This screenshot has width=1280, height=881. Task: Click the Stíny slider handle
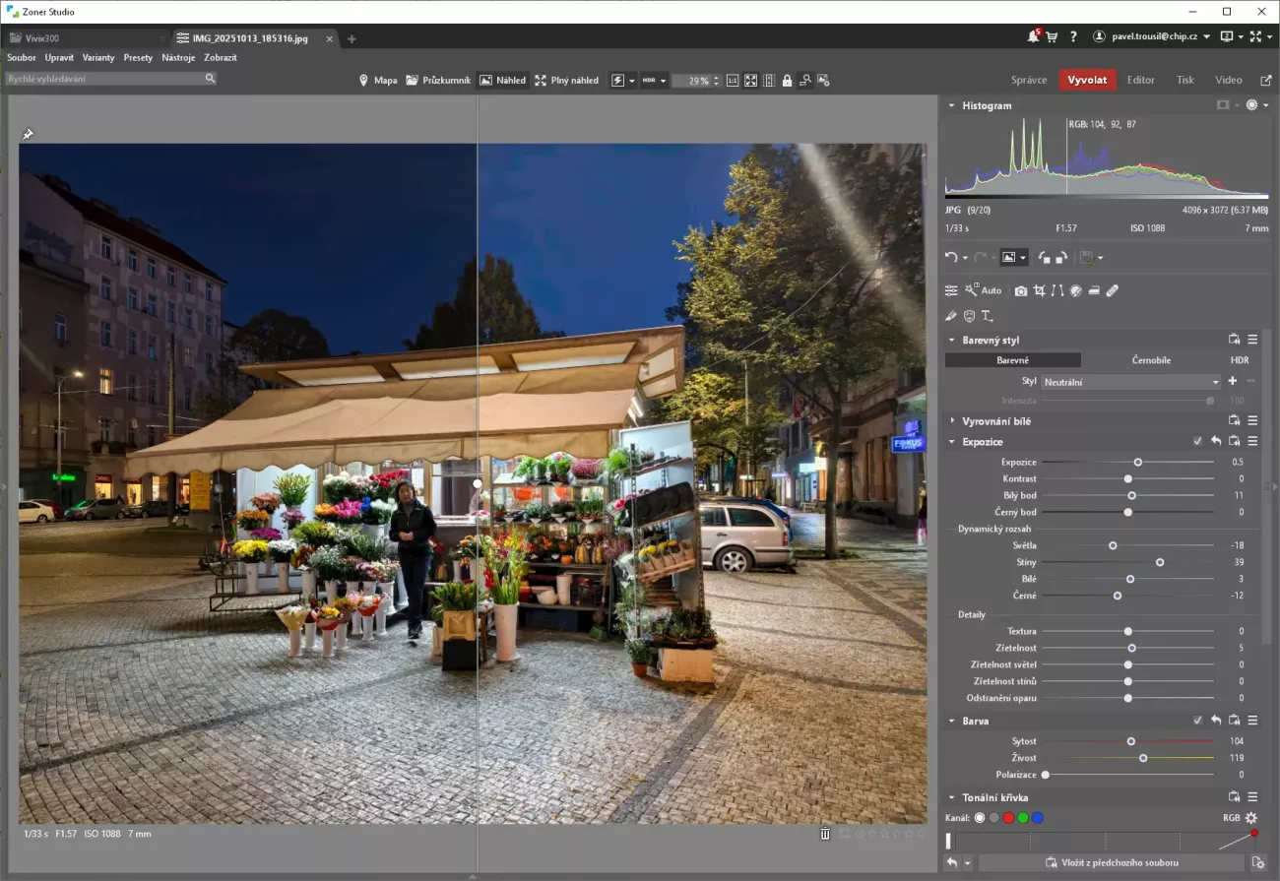click(x=1160, y=562)
